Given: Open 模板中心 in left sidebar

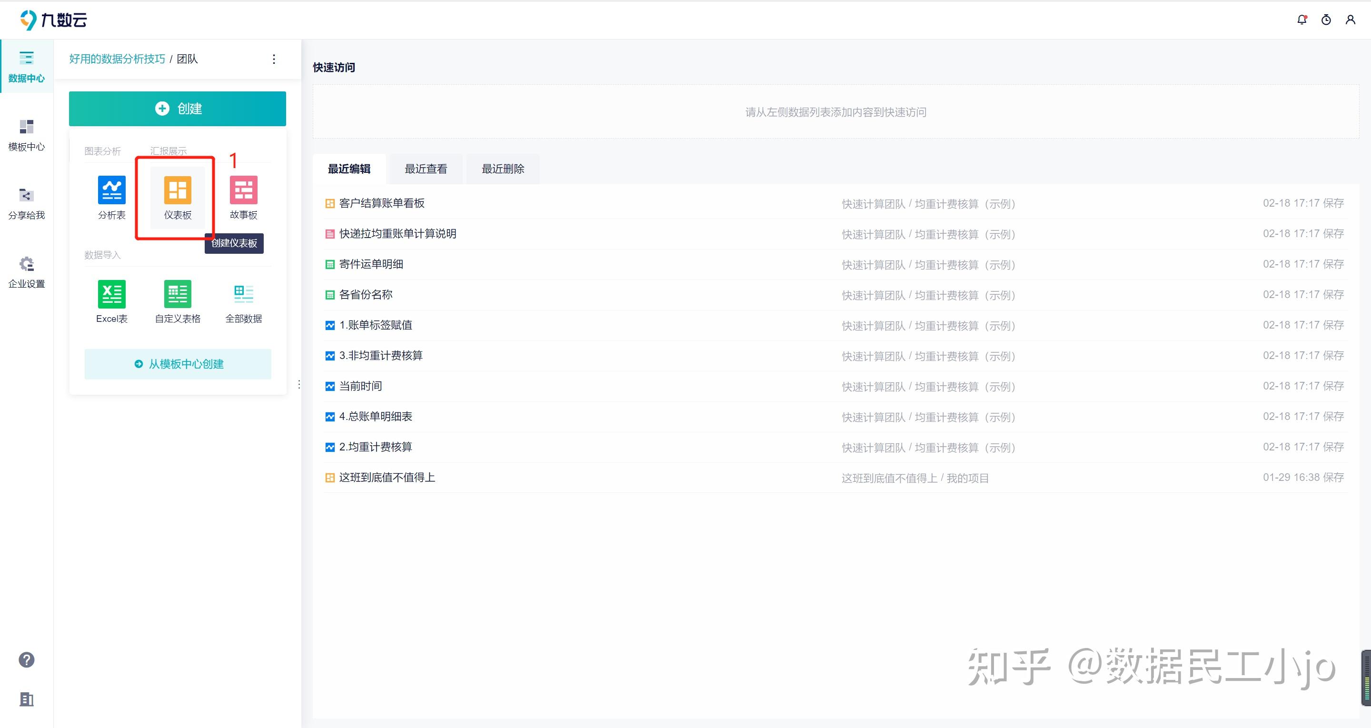Looking at the screenshot, I should (27, 135).
